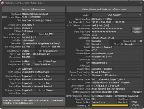This screenshot has height=109, width=144.
Task: Click CPU value Intel Core i5-2500K
Action: point(36,20)
